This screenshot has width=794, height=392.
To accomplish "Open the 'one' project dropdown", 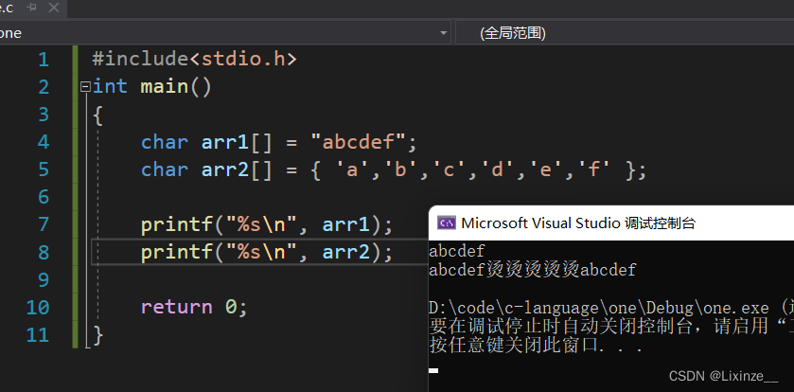I will tap(444, 32).
